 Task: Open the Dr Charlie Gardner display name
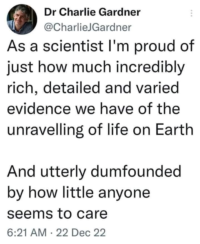(x=92, y=12)
